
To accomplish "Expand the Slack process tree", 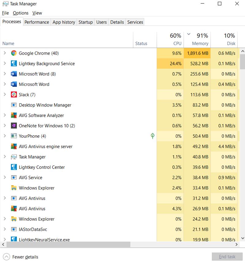I will click(x=6, y=94).
